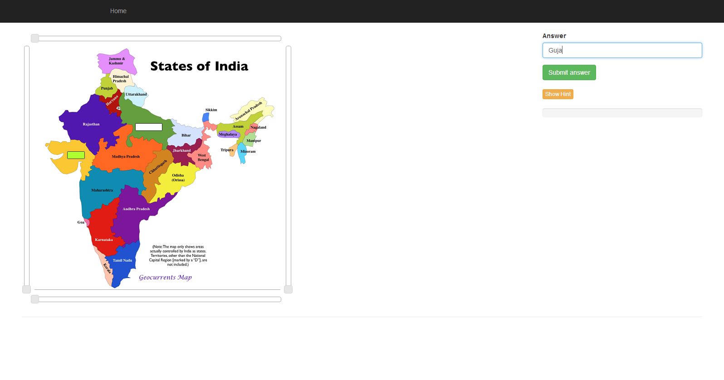724x380 pixels.
Task: Select the white blank box on Uttar Pradesh
Action: click(x=149, y=127)
